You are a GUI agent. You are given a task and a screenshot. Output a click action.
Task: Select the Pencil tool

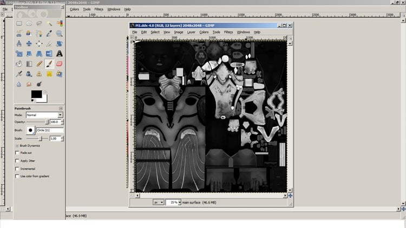(x=39, y=64)
